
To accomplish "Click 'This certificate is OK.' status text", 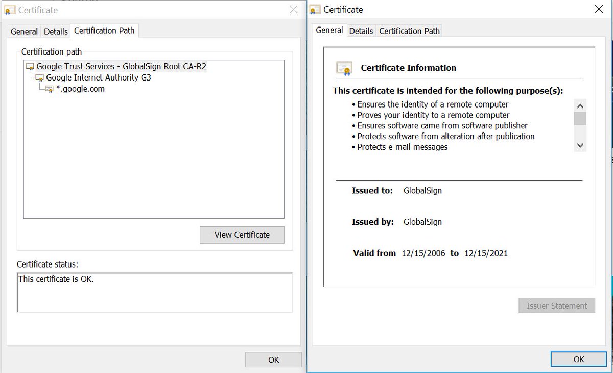I will (56, 279).
